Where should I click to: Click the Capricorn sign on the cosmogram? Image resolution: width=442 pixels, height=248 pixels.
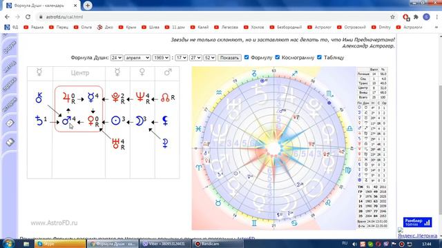[x=254, y=74]
